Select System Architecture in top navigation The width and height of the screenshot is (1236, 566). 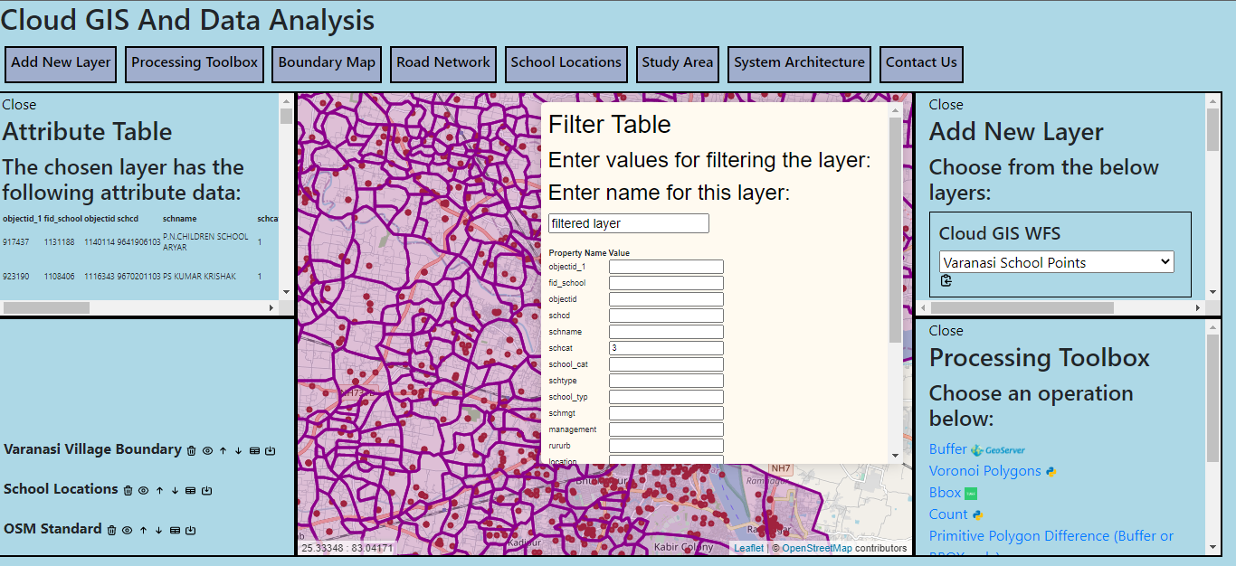pos(798,63)
